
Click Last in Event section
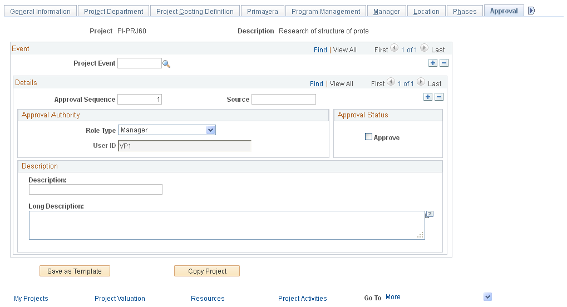coord(438,50)
